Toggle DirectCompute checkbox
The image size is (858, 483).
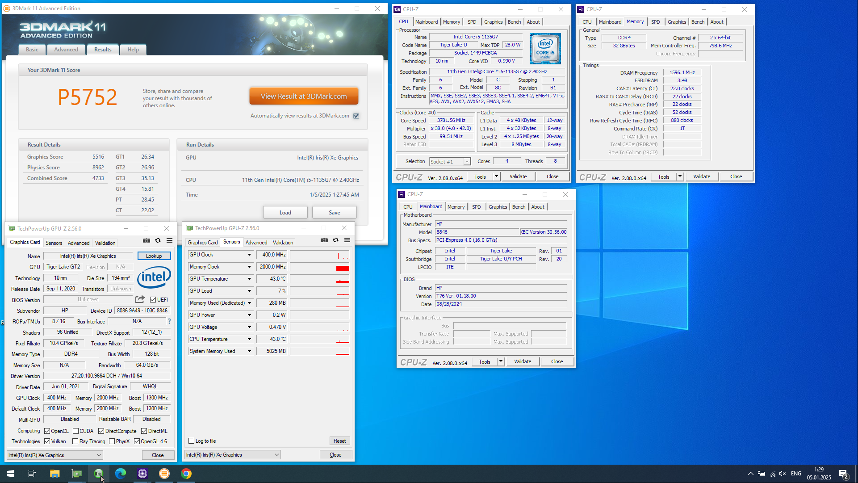coord(101,431)
